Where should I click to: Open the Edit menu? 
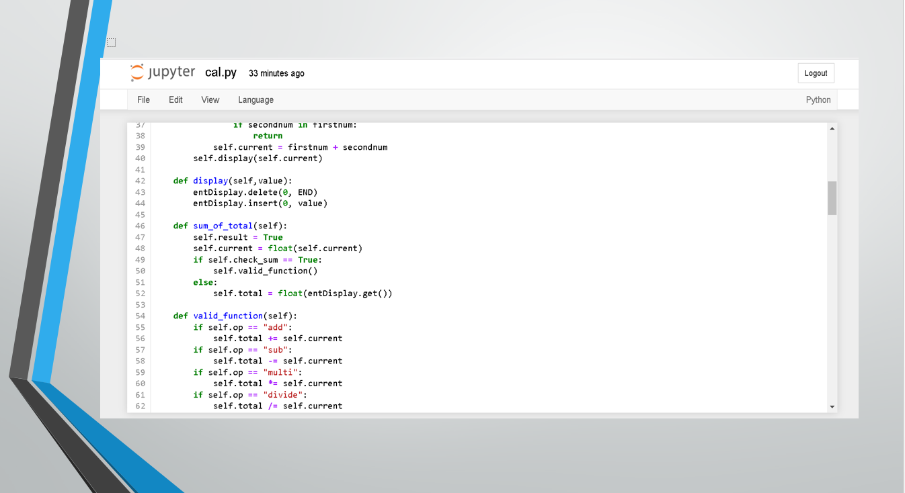coord(175,99)
